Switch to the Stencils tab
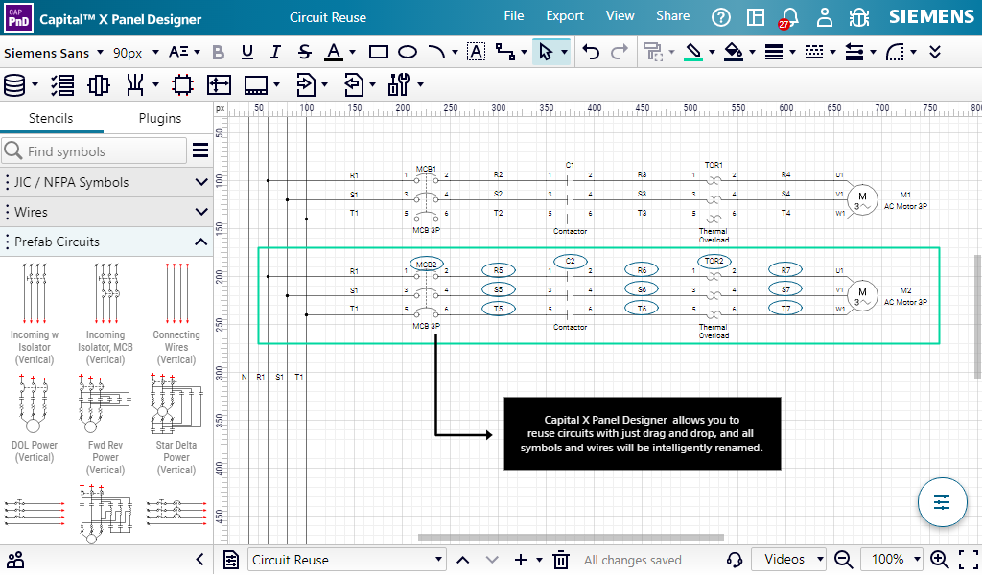Screen dimensions: 983x576 click(51, 119)
